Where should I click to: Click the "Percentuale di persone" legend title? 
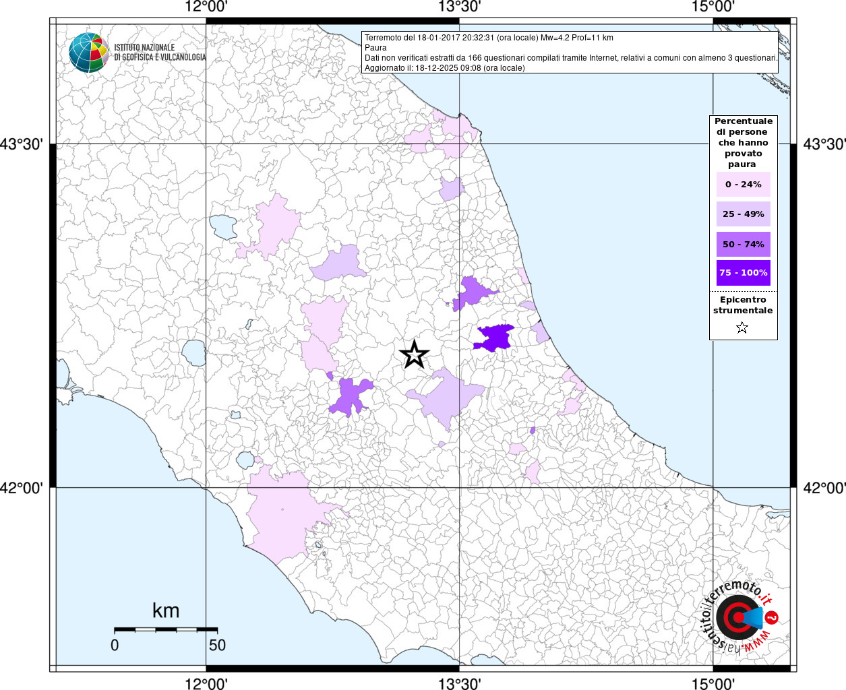743,142
